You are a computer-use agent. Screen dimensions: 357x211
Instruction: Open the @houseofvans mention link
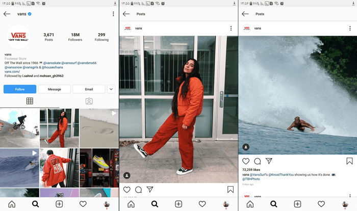[53, 67]
